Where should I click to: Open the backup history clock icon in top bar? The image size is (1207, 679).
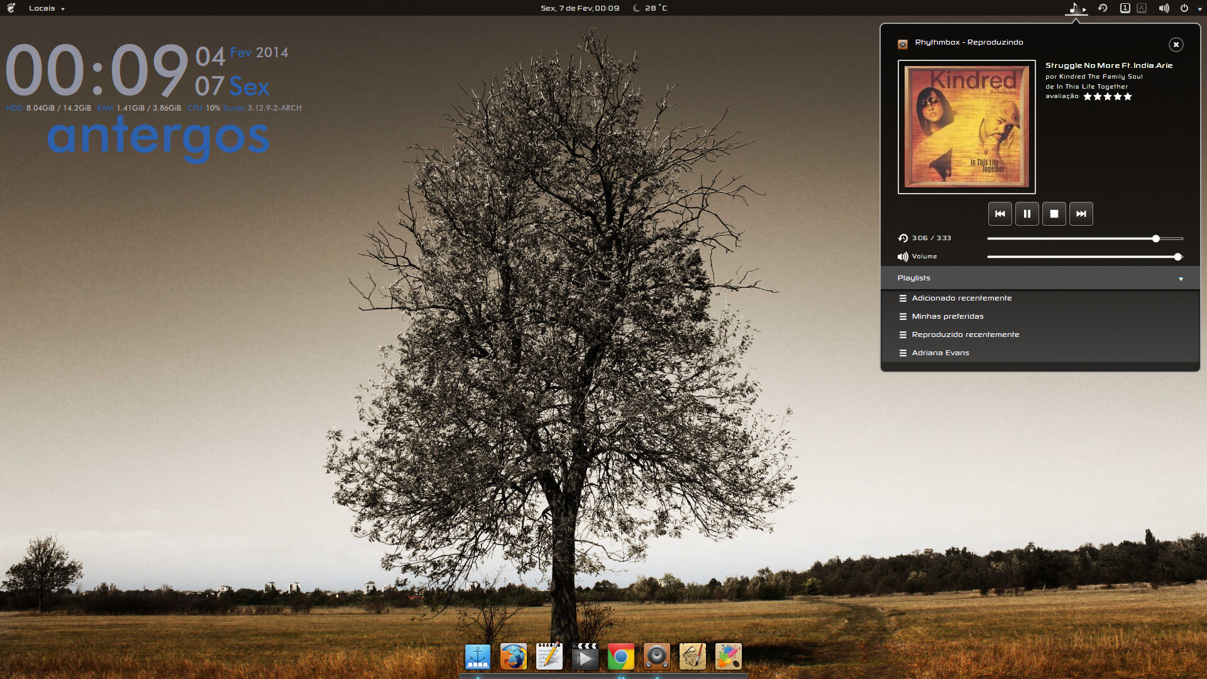pos(1103,8)
